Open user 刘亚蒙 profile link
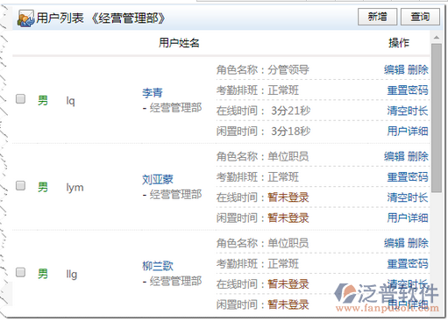 pos(158,179)
